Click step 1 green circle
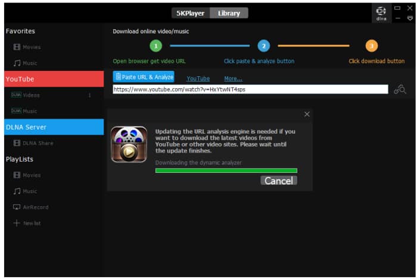 point(156,46)
